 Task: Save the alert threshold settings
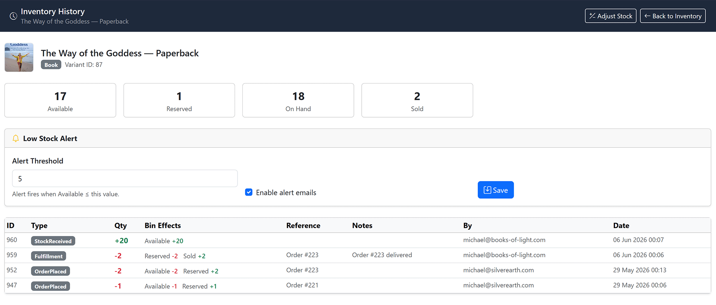[496, 190]
